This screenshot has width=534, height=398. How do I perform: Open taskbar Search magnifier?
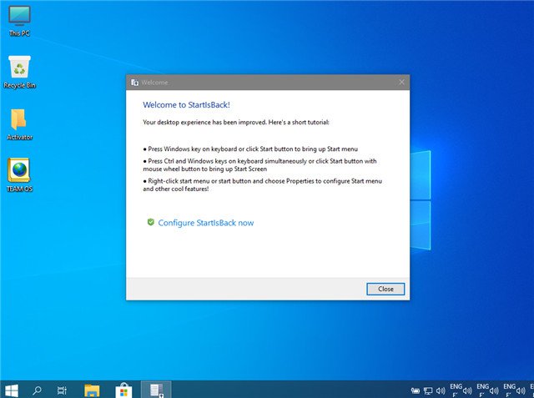point(37,390)
